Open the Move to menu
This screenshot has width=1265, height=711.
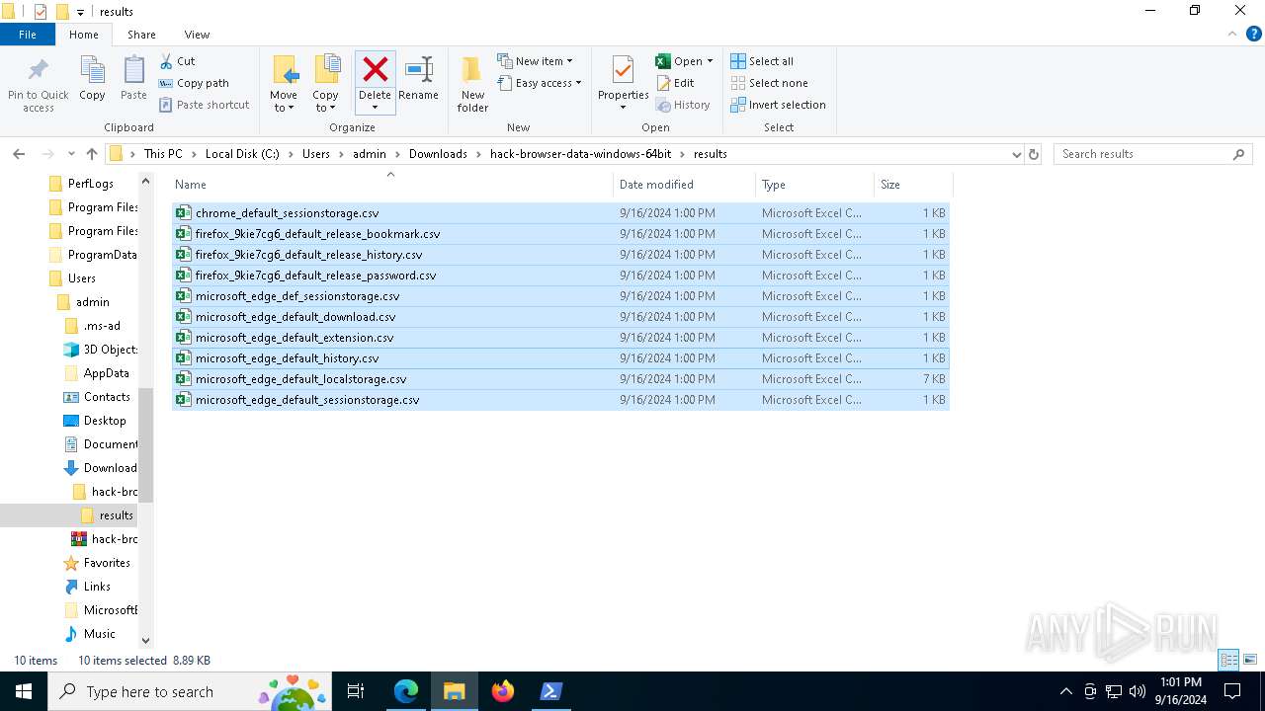(284, 84)
